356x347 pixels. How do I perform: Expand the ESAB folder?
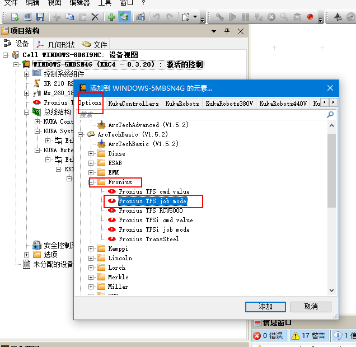tap(91, 163)
